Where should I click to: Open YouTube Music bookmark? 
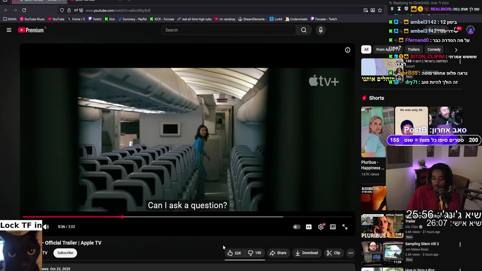[32, 19]
